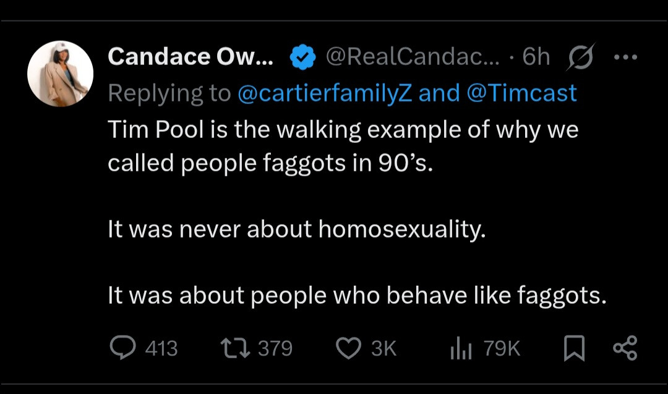Click the reply speech bubble icon
The height and width of the screenshot is (394, 668).
(x=123, y=348)
